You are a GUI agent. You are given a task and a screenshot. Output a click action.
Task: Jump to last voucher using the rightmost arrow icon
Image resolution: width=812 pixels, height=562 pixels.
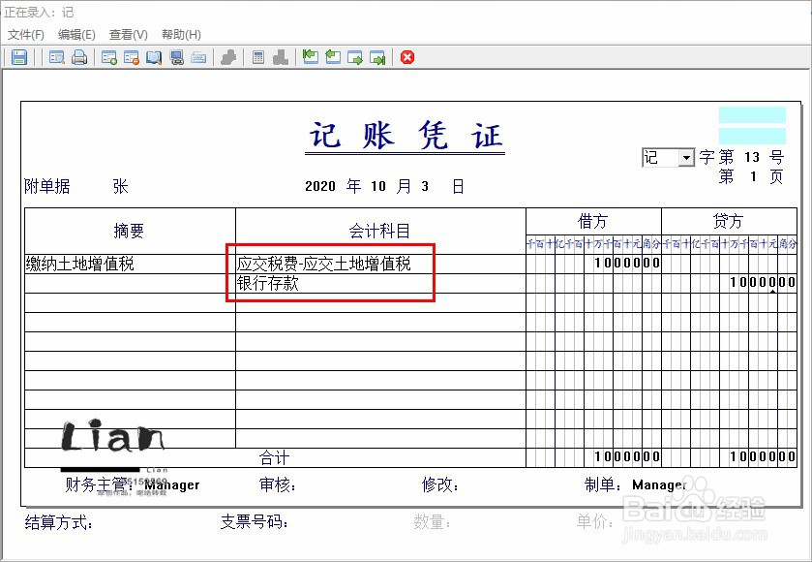tap(377, 57)
